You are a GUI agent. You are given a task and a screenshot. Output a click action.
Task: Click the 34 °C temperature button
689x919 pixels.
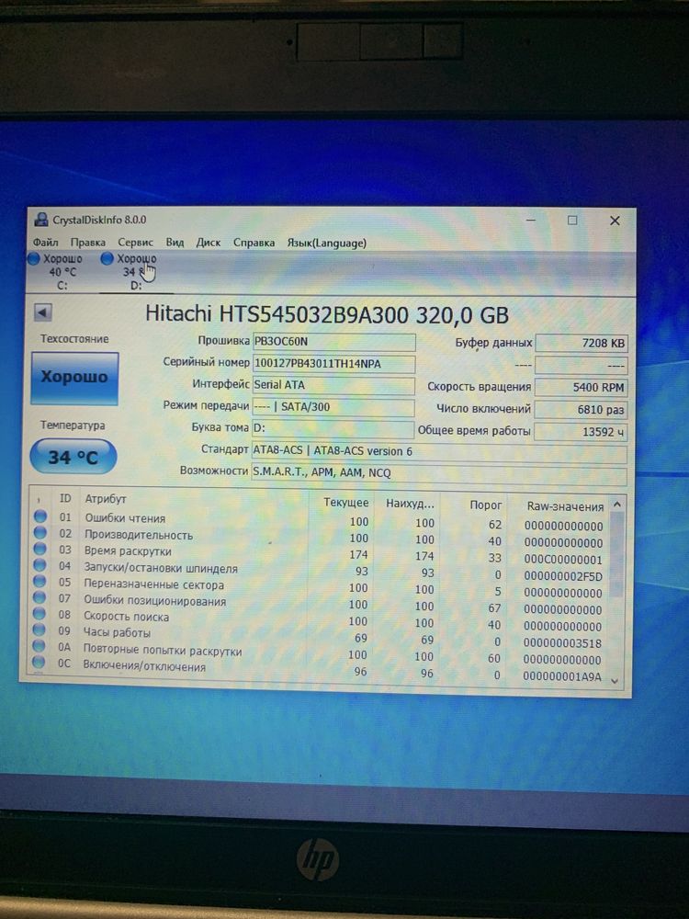click(73, 457)
